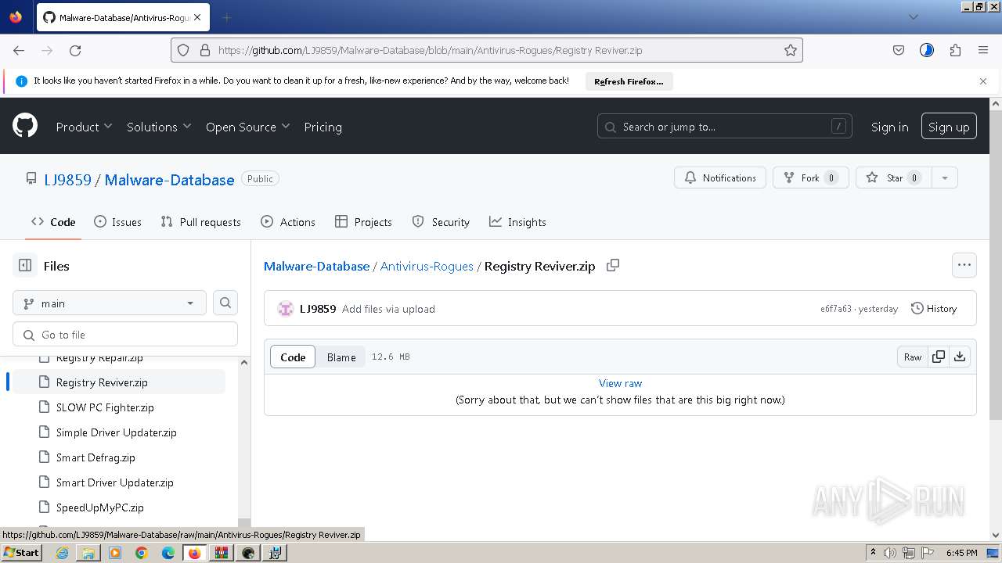Image resolution: width=1002 pixels, height=563 pixels.
Task: Open Pocket save icon in toolbar
Action: (x=899, y=50)
